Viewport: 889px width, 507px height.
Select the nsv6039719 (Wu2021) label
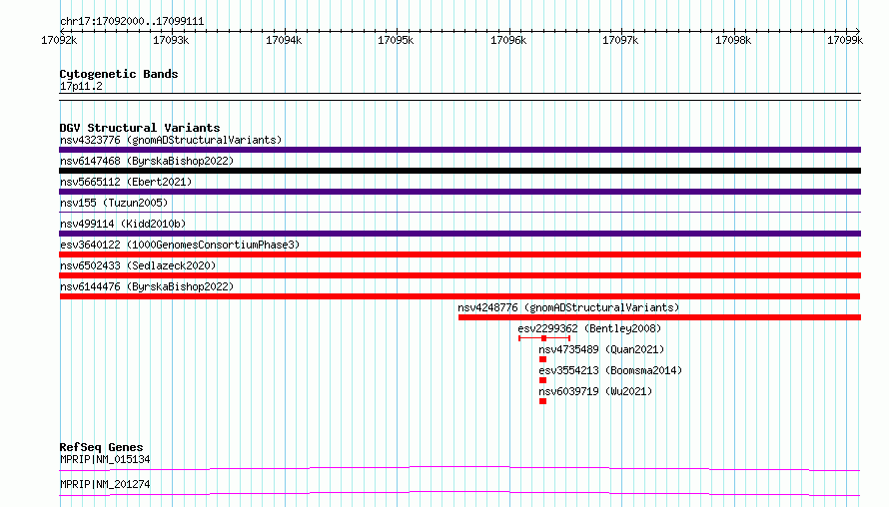595,391
